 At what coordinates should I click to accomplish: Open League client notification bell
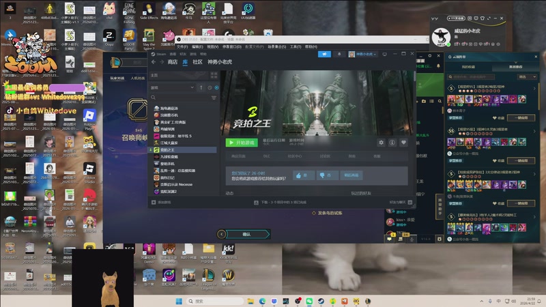438,65
